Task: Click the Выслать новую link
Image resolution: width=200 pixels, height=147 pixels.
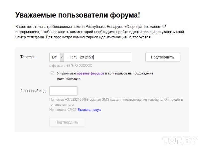Action: click(89, 110)
